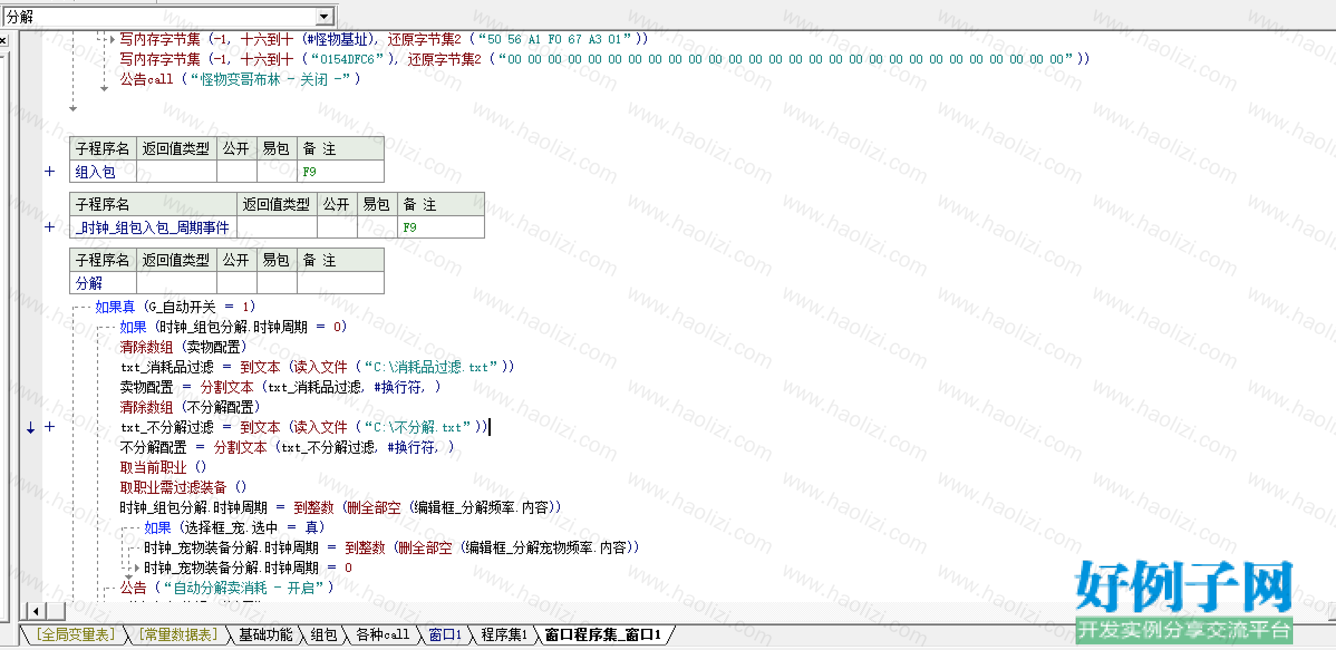Click the 清除数组 (卖物配置) line
Viewport: 1336px width, 650px height.
coord(183,347)
